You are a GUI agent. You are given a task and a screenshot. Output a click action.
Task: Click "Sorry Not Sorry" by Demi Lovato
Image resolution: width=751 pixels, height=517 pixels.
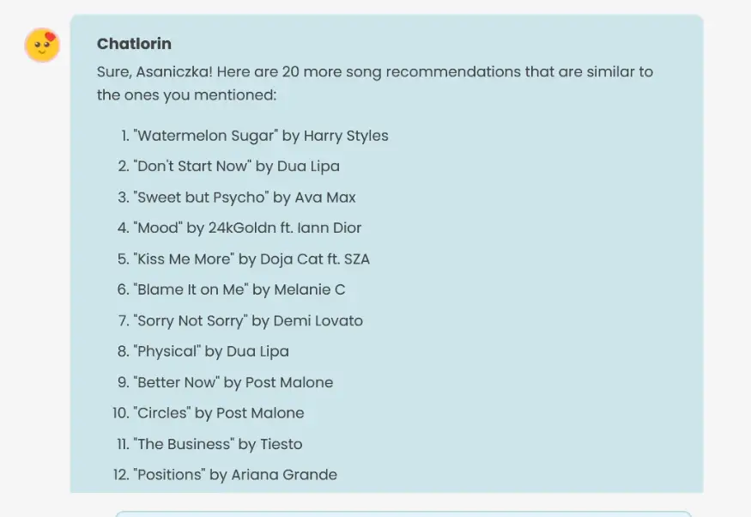tap(248, 320)
